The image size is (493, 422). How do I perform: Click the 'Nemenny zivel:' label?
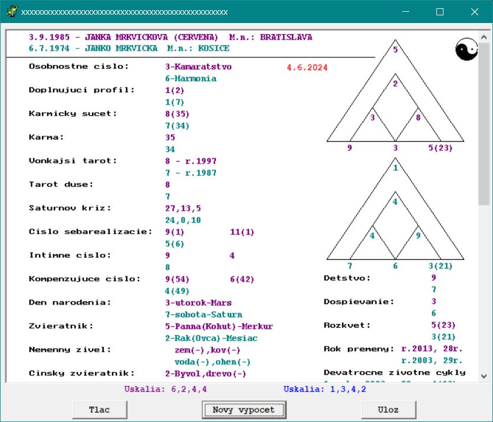(70, 349)
